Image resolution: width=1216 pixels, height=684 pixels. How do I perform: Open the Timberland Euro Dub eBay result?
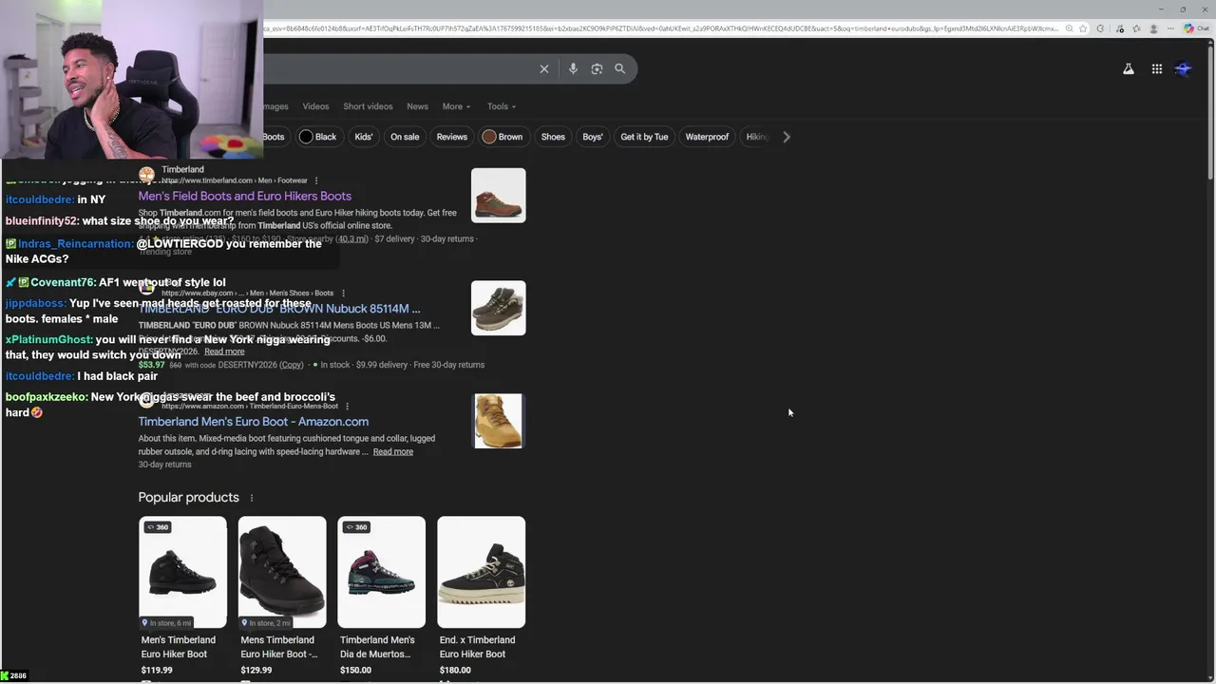(x=279, y=309)
